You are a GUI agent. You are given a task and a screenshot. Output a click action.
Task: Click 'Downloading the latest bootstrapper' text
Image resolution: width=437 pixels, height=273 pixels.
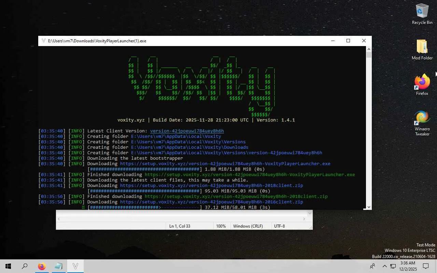(135, 158)
